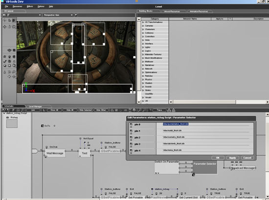The height and width of the screenshot is (200, 269).
Task: Select the Camera Field of View tool
Action: (9, 72)
